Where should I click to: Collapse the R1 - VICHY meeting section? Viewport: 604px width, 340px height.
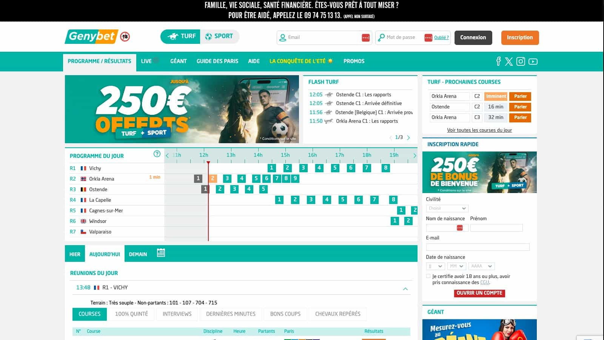(405, 289)
